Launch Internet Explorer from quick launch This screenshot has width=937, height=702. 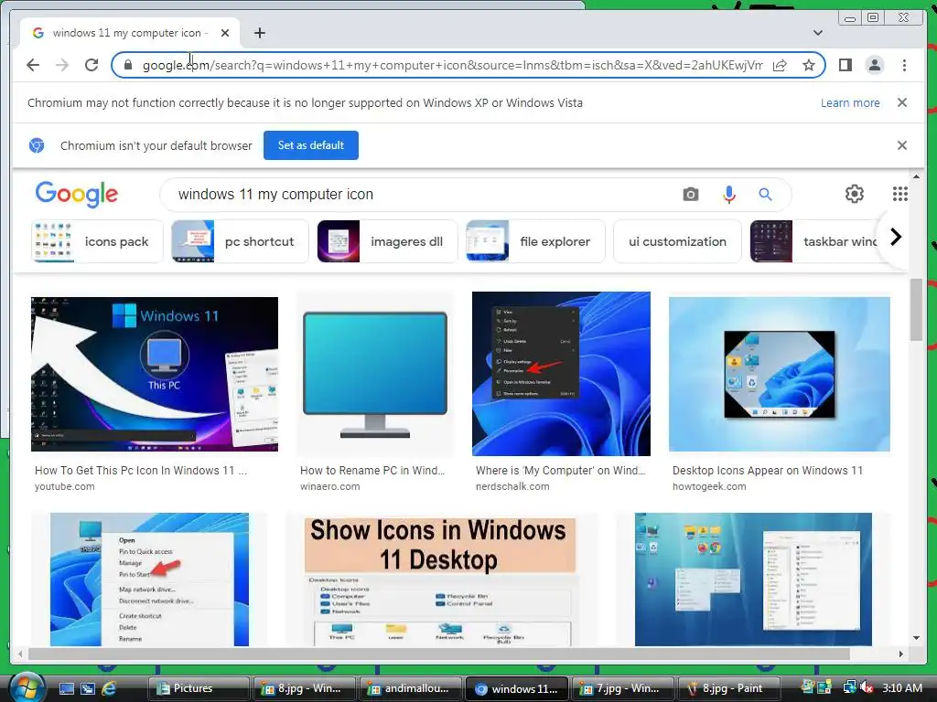(x=109, y=689)
